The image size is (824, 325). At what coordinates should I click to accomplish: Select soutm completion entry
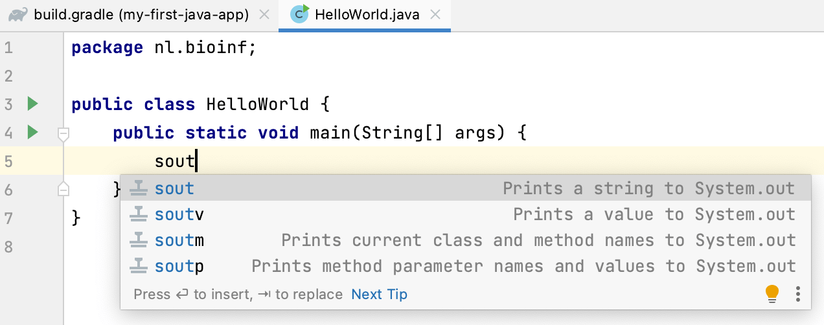(x=466, y=240)
